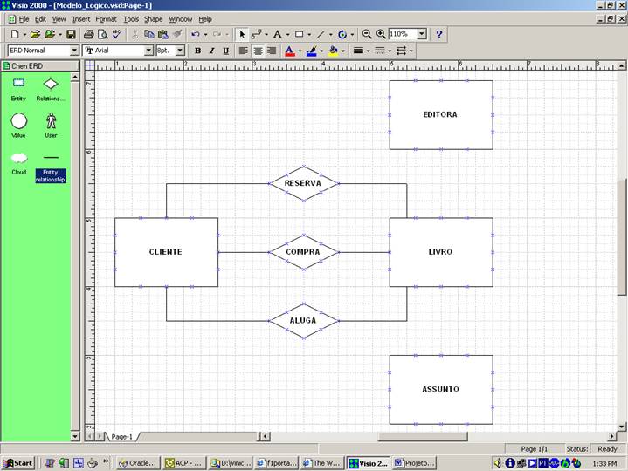628x471 pixels.
Task: Select the Text tool
Action: click(x=277, y=34)
